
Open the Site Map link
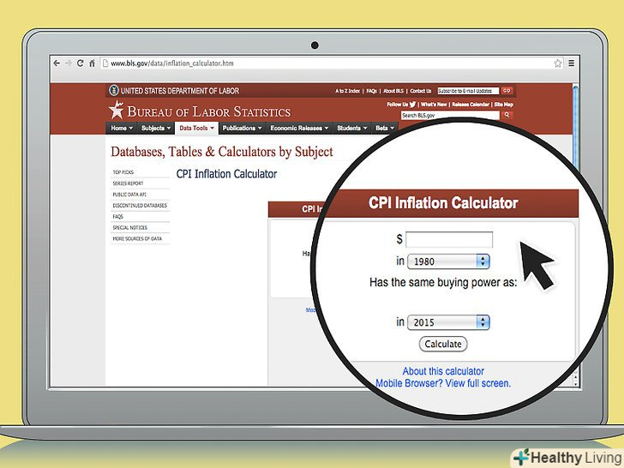(x=503, y=105)
